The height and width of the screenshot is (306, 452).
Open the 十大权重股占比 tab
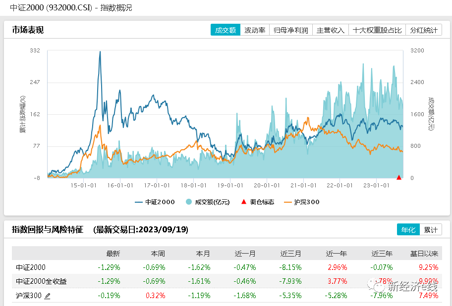click(377, 30)
